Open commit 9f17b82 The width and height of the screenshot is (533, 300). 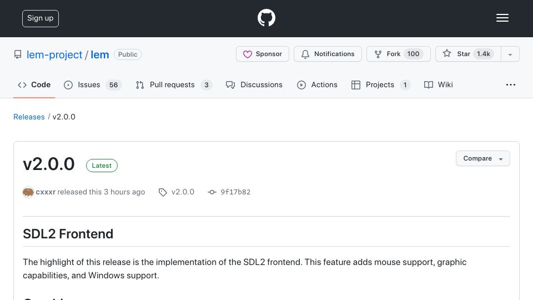pyautogui.click(x=235, y=192)
